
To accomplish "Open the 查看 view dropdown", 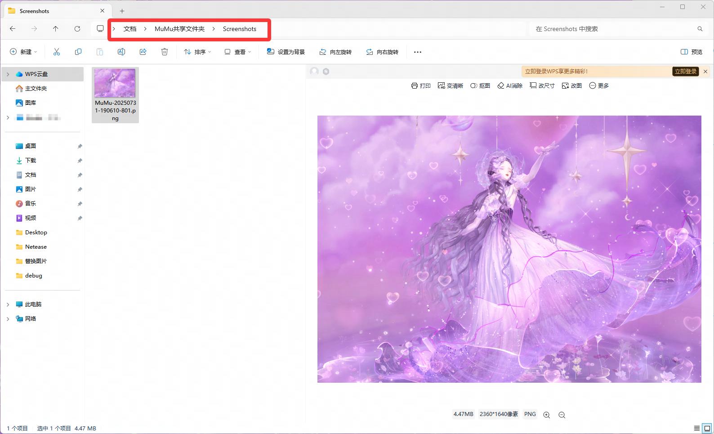I will (x=238, y=52).
